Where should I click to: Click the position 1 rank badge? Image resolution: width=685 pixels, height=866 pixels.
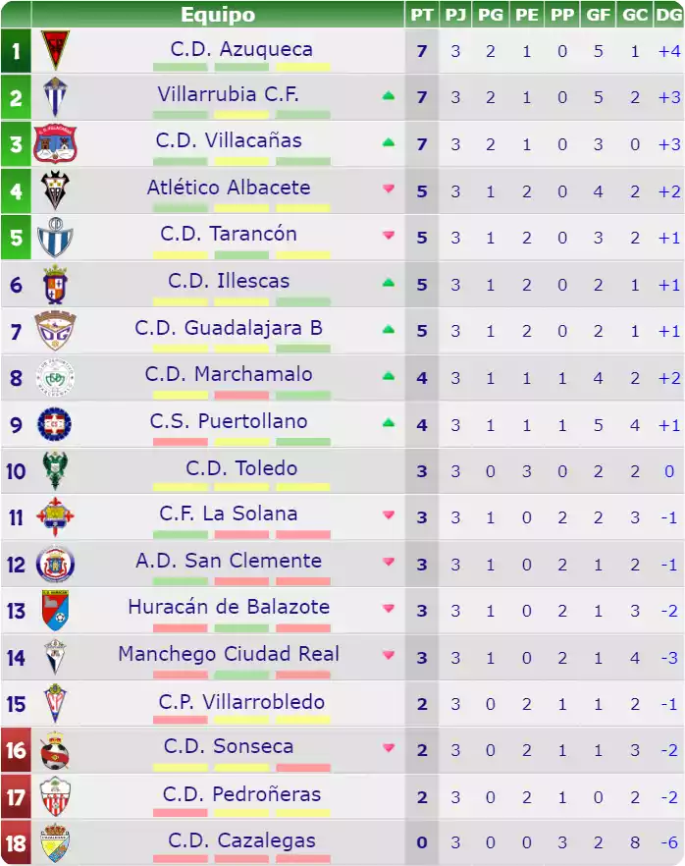click(16, 50)
